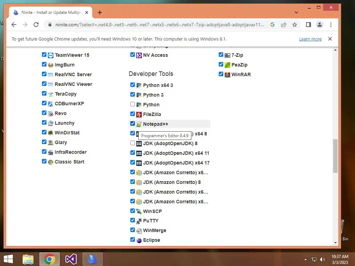Screen dimensions: 355x266
Task: Click the page scroll down arrow
Action: pyautogui.click(x=335, y=243)
